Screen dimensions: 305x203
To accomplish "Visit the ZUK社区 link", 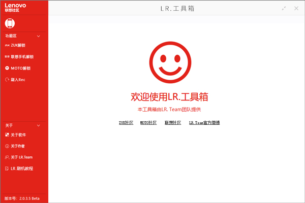I will coord(126,123).
